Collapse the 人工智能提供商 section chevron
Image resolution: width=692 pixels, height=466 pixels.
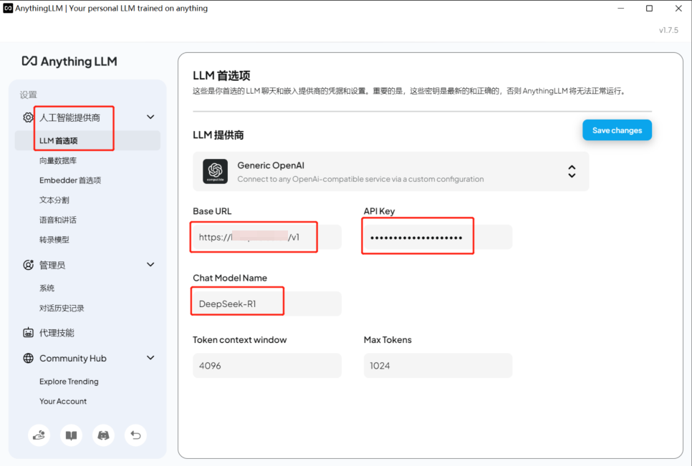point(150,117)
